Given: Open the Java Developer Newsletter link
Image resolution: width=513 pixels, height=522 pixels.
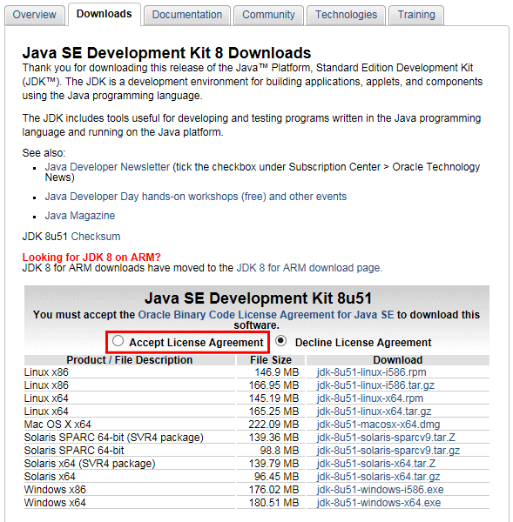Looking at the screenshot, I should coord(107,166).
